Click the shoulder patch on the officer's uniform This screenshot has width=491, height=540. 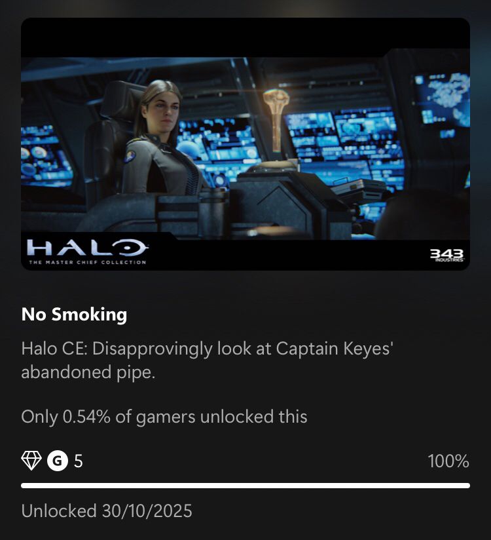tap(130, 157)
